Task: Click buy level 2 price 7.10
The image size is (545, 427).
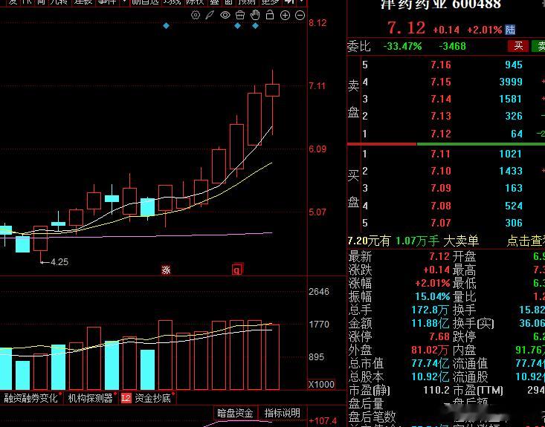Action: click(441, 171)
